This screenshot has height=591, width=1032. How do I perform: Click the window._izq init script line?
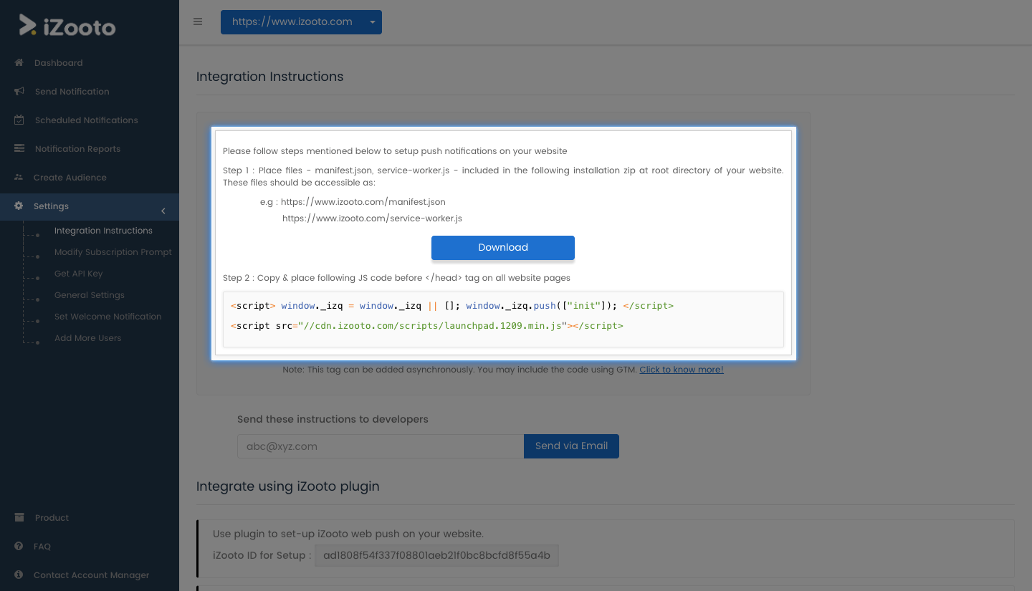tap(452, 306)
